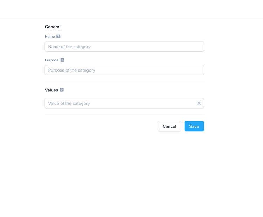Screen dimensions: 263x217
Task: Open the Purpose field help tooltip icon
Action: click(x=62, y=60)
